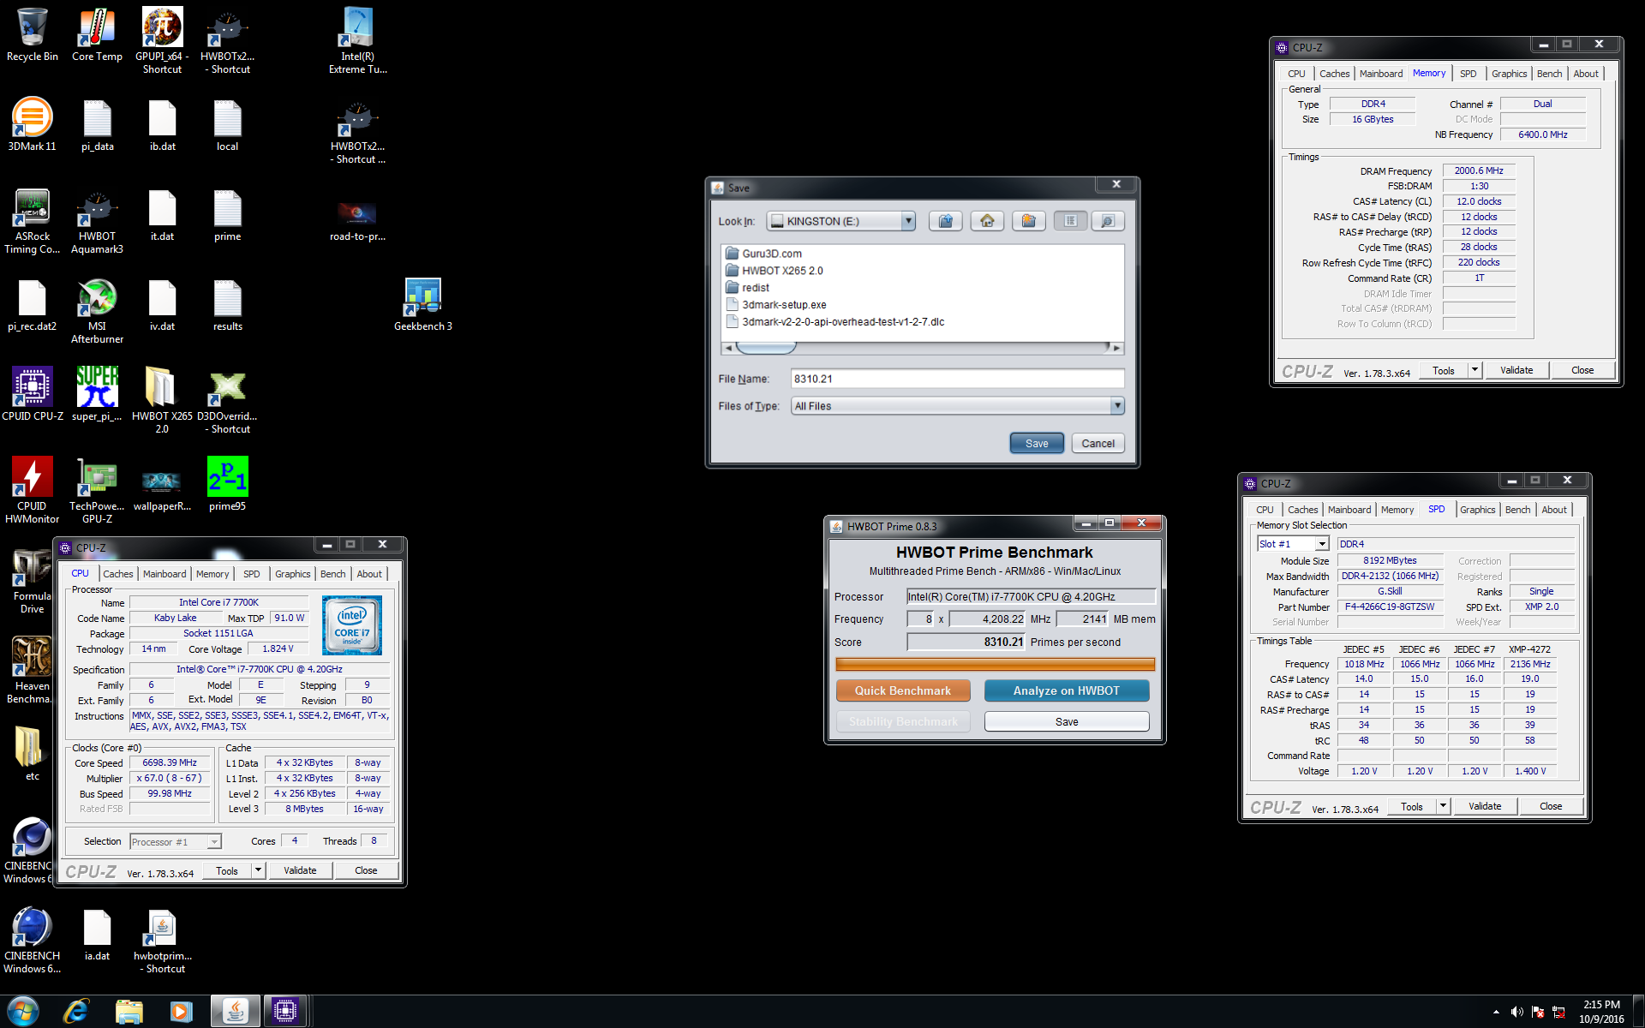Viewport: 1645px width, 1028px height.
Task: Open Mainboard tab in the left CPU-Z window
Action: 164,574
